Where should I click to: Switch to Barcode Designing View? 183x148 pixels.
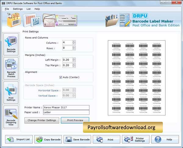point(11,117)
